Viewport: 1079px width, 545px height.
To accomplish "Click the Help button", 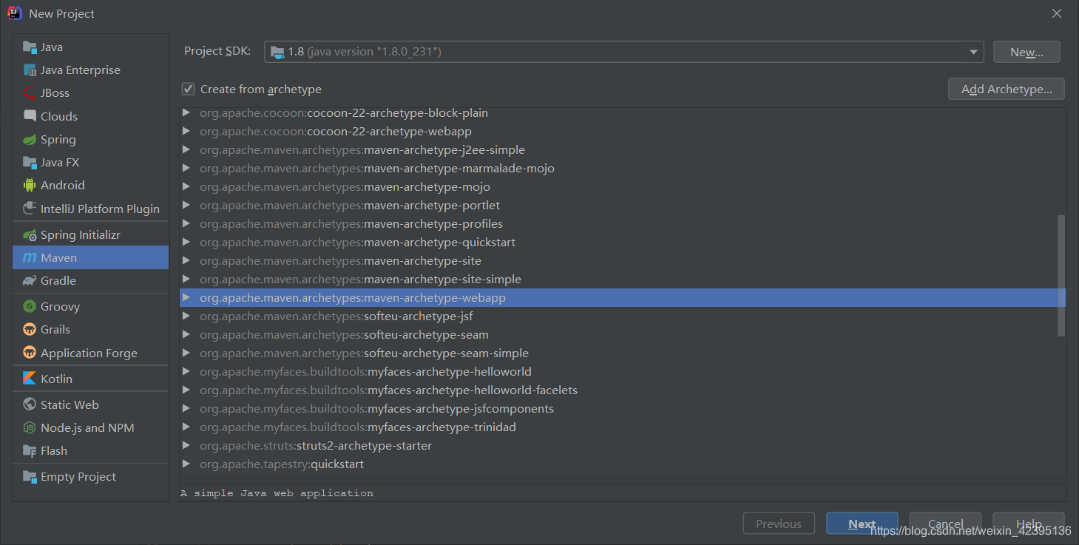I will coord(1029,524).
